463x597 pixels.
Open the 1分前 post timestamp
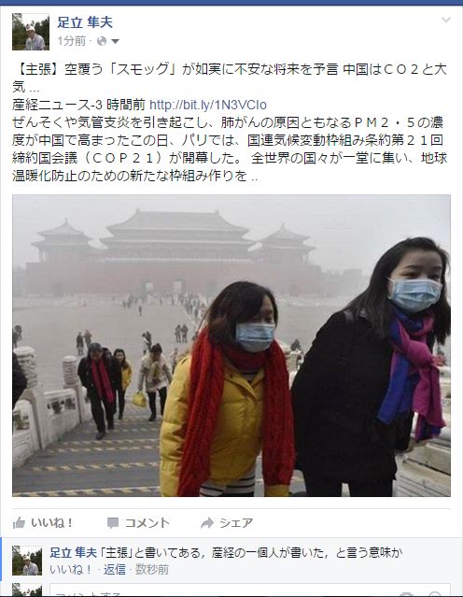(x=72, y=41)
